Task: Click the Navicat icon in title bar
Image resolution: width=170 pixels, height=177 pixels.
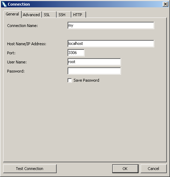Action: tap(4, 4)
